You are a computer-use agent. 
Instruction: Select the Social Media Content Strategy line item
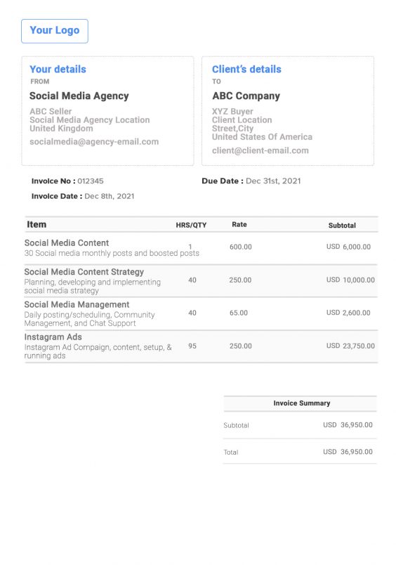[202, 280]
